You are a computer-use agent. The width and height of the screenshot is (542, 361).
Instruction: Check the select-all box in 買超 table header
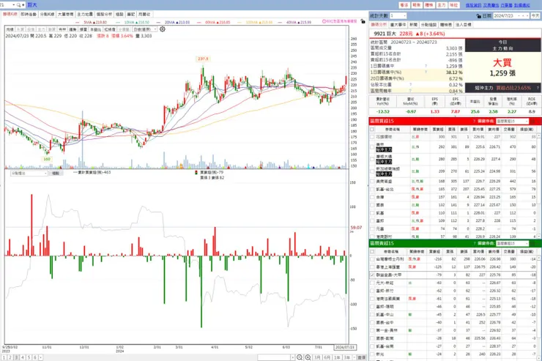(372, 129)
